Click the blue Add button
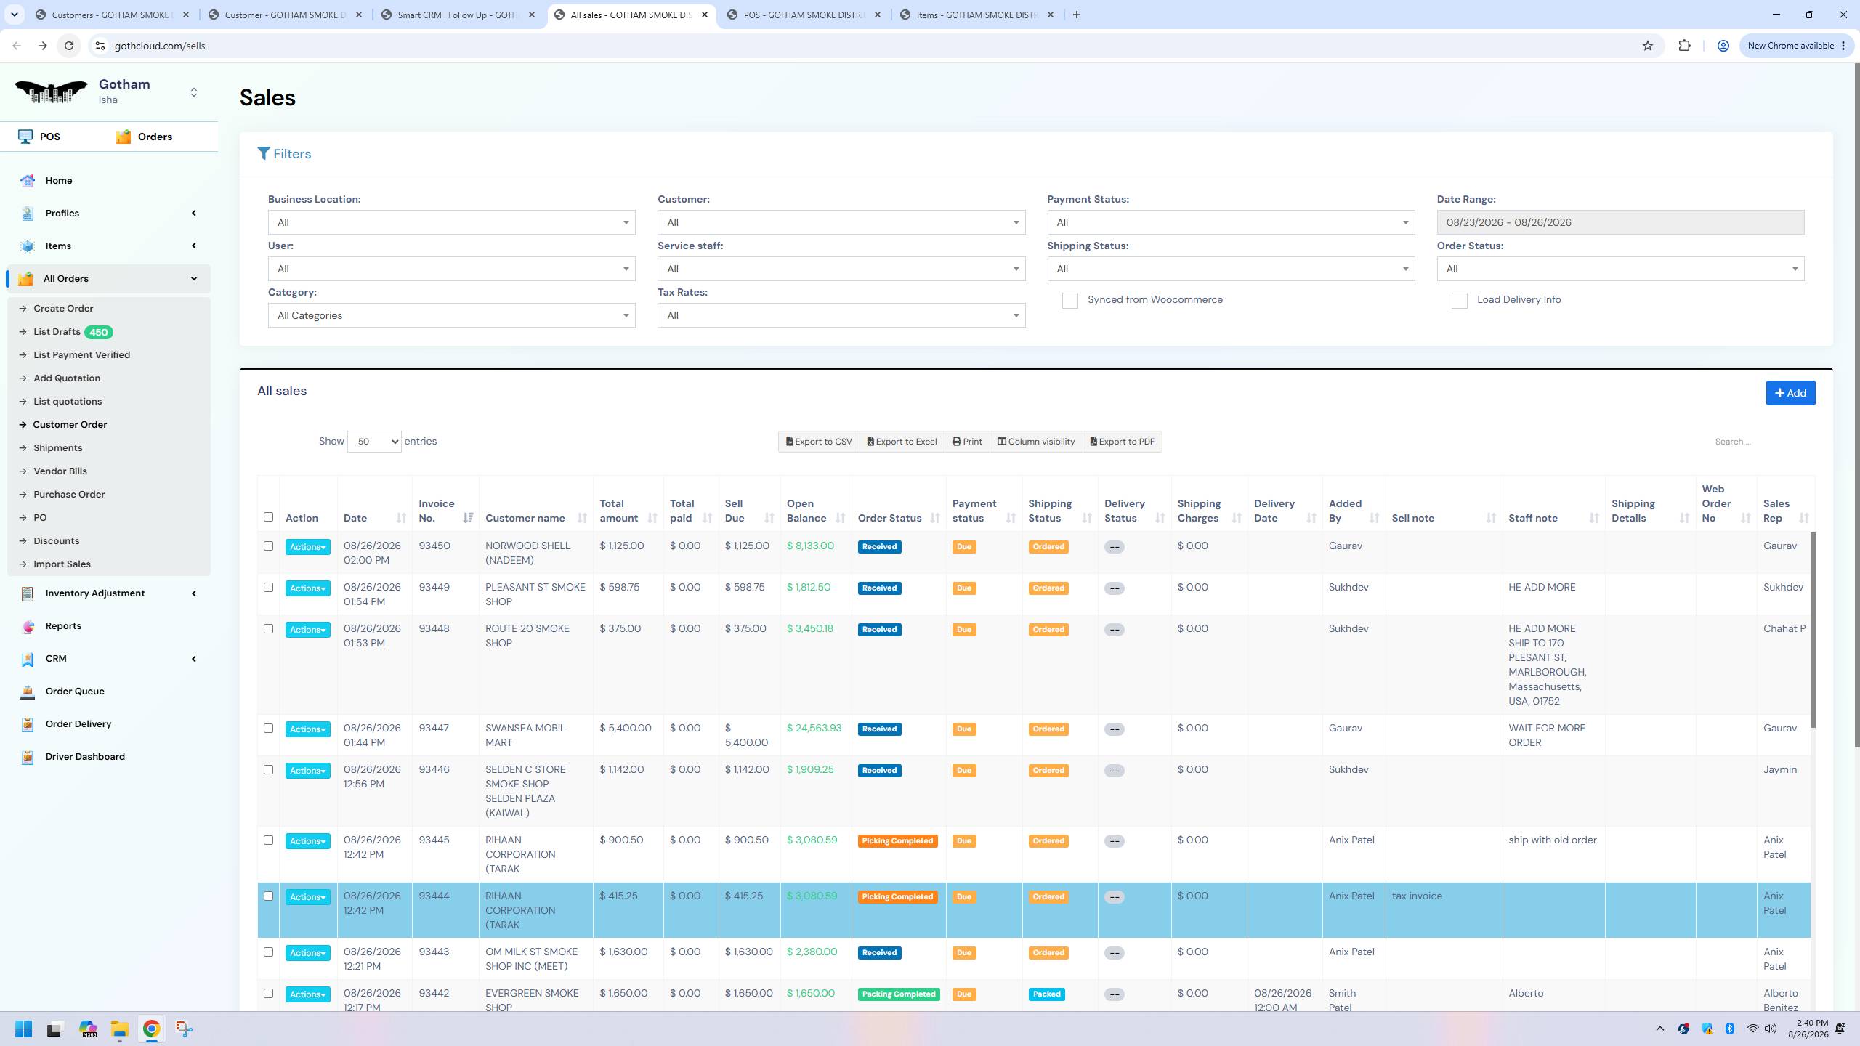Image resolution: width=1860 pixels, height=1046 pixels. coord(1790,393)
